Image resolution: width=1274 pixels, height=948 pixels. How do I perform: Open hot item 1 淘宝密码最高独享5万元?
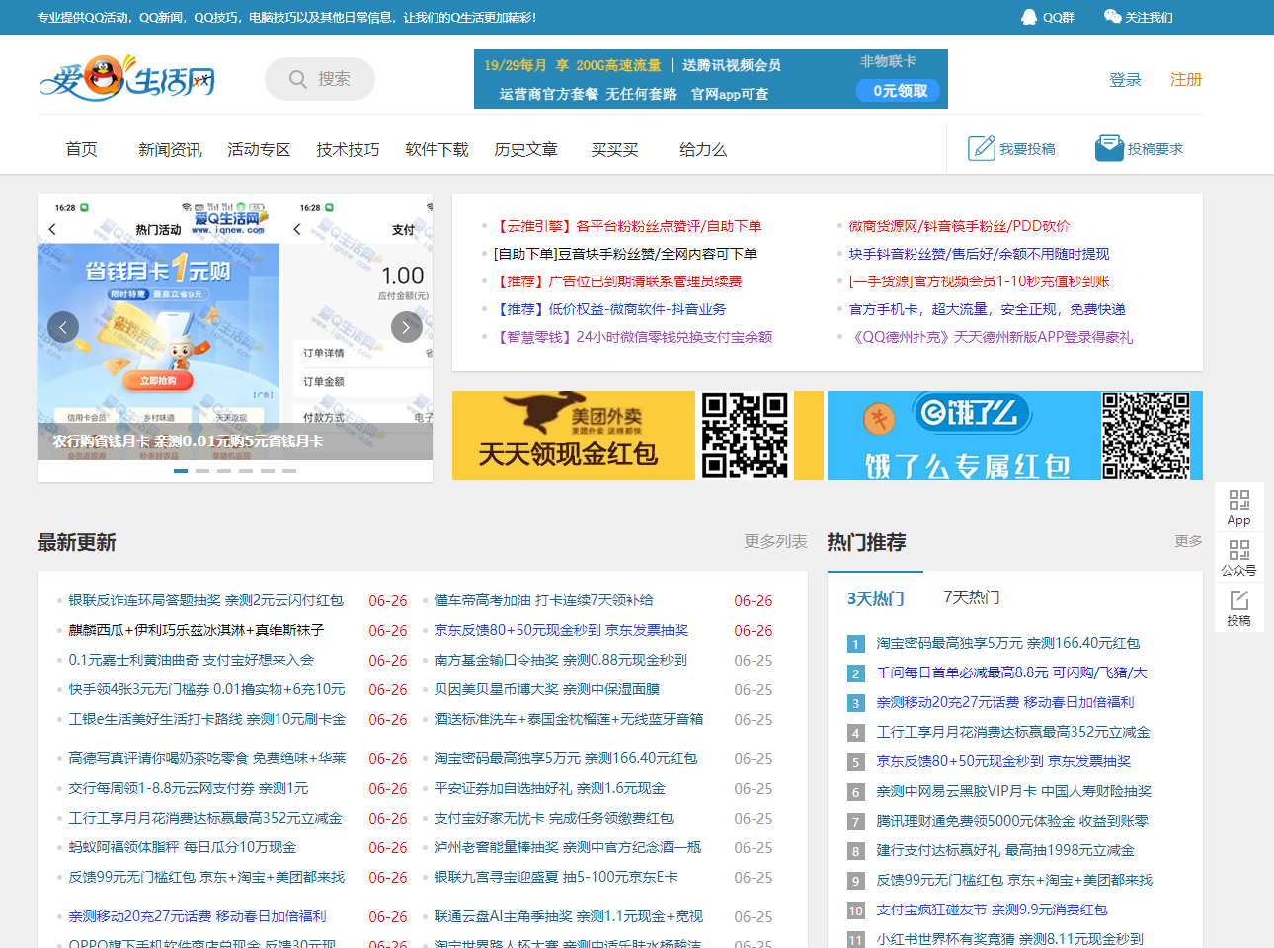tap(1008, 643)
